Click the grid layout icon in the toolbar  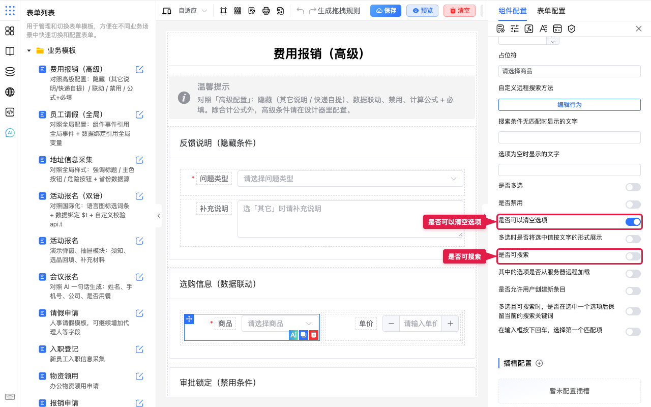tap(238, 11)
